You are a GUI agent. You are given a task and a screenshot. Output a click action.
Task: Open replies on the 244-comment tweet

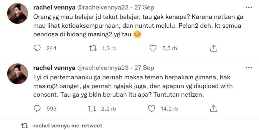click(x=37, y=48)
